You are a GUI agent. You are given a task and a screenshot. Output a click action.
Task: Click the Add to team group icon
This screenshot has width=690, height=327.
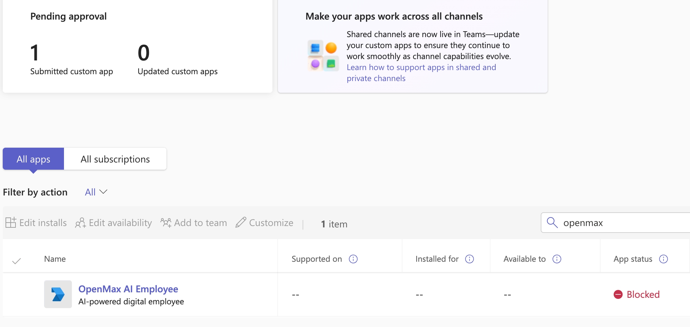pos(166,223)
